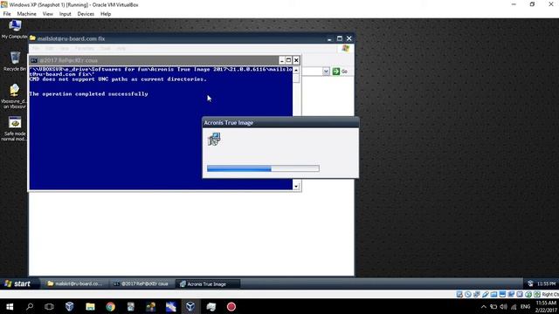Expand the Explorer address bar dropdown
Viewport: 559px width, 314px height.
(326, 72)
